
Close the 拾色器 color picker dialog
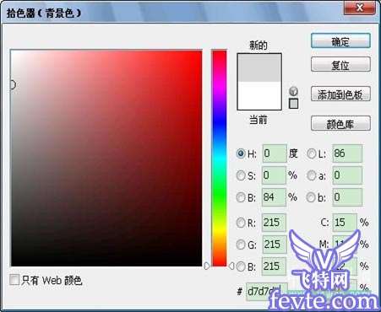pos(360,8)
